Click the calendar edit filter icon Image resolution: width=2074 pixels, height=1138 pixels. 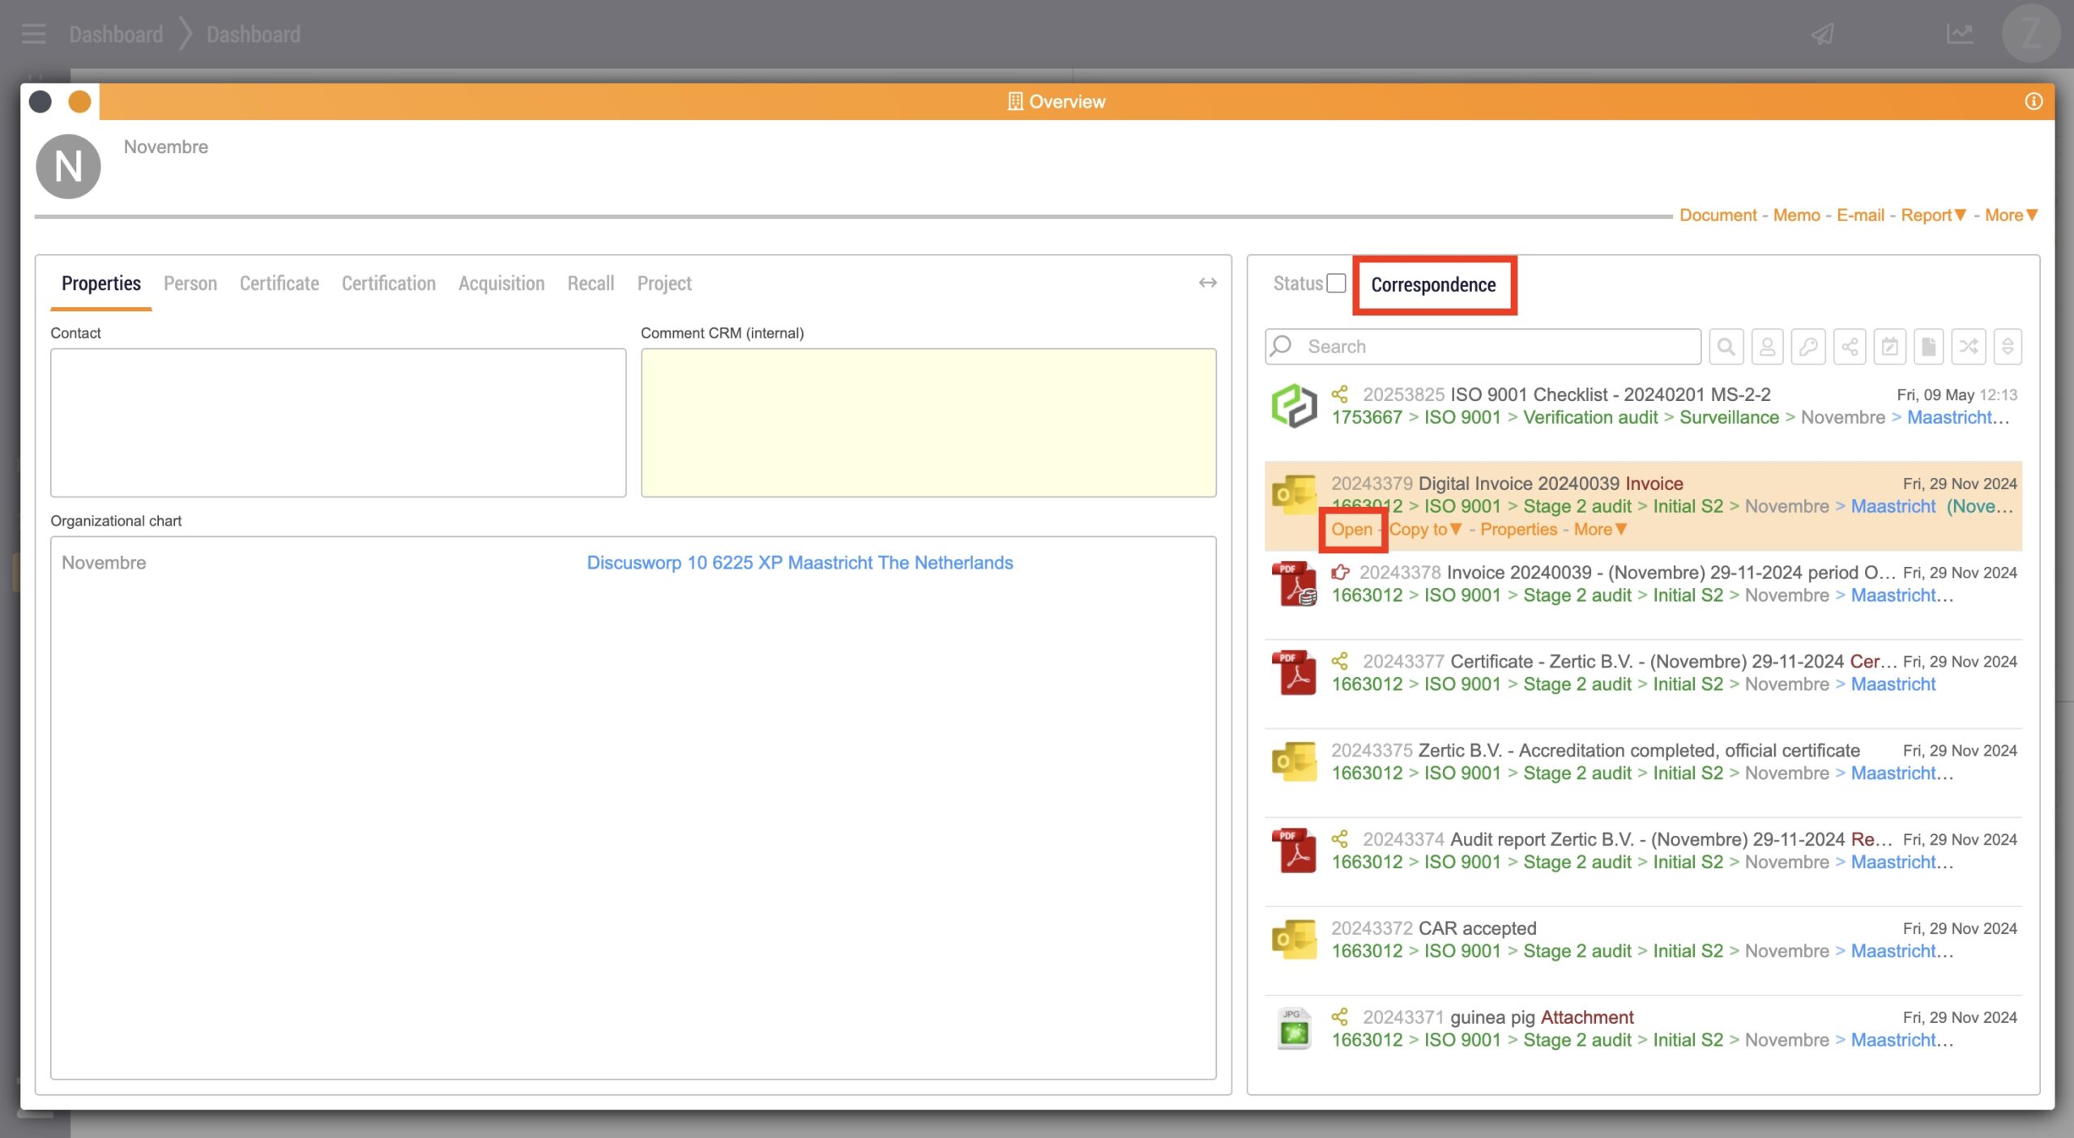pos(1889,347)
